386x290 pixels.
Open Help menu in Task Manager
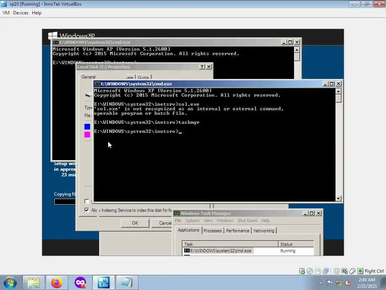click(x=266, y=221)
